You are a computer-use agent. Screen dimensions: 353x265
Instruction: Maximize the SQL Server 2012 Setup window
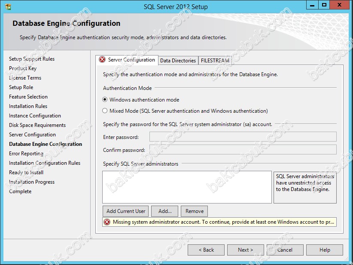(324, 5)
